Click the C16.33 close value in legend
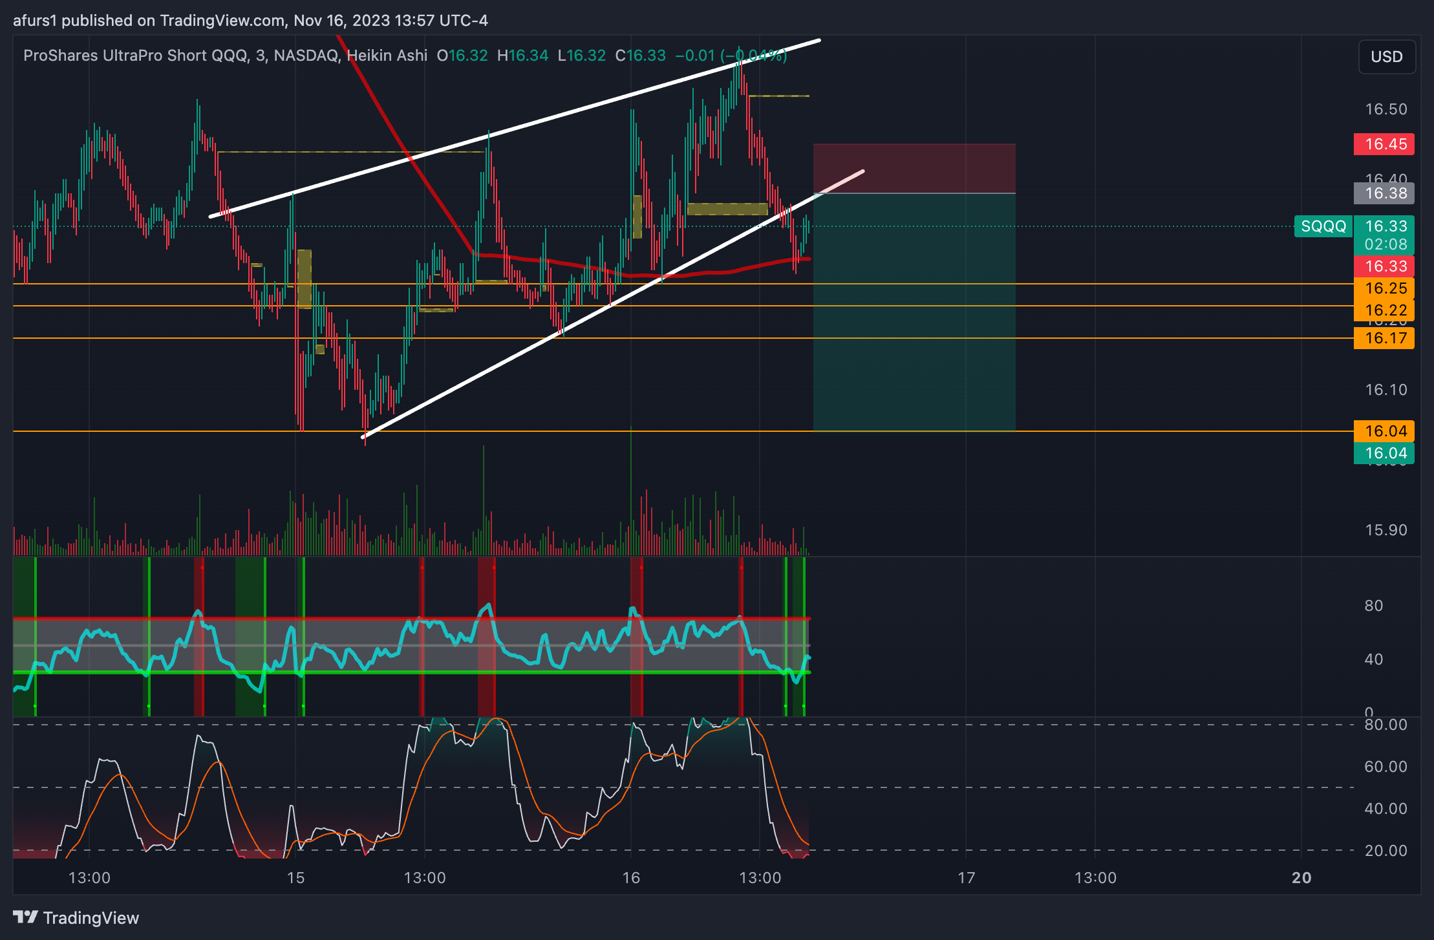 [640, 56]
